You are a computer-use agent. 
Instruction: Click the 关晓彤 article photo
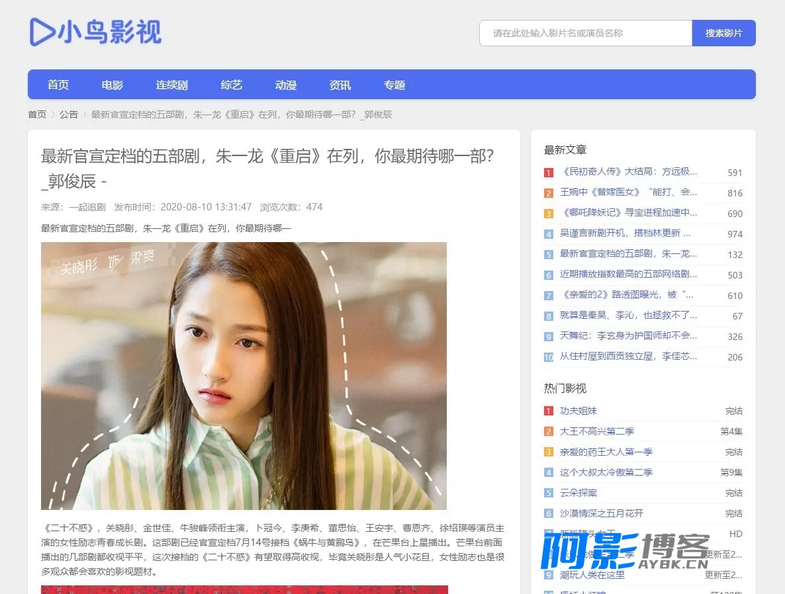pos(244,376)
